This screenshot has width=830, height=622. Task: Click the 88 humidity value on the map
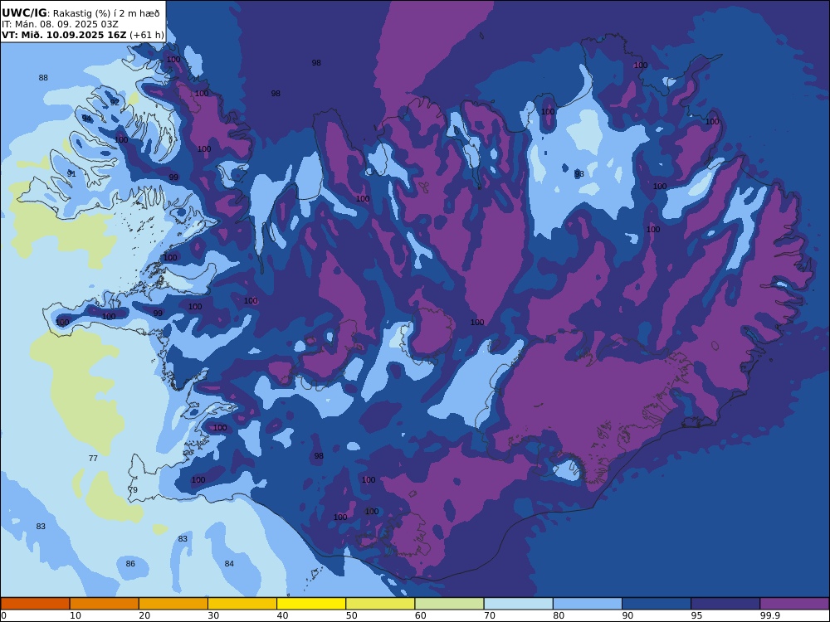[43, 78]
